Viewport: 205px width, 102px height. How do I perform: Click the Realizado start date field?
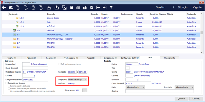[x=72, y=72]
